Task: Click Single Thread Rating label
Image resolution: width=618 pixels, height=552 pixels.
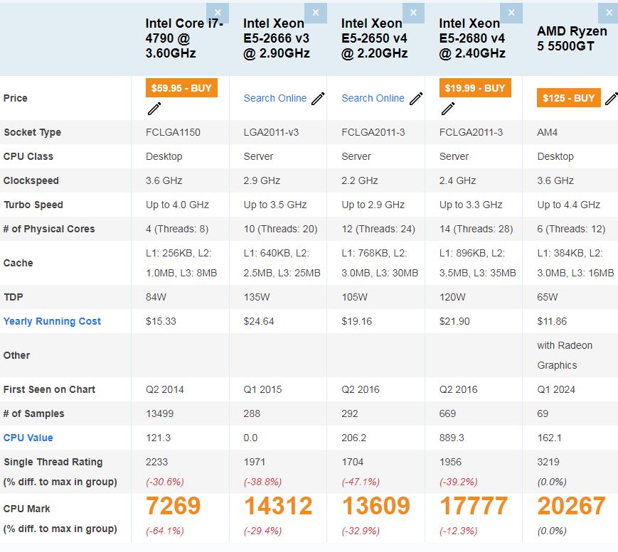Action: coord(53,462)
